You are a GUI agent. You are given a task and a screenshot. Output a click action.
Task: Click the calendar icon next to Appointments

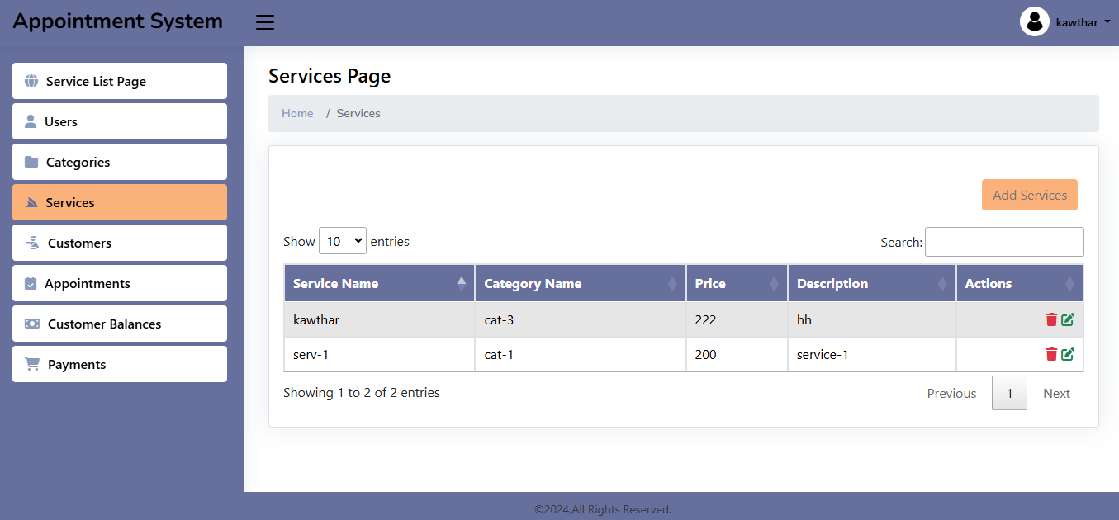[31, 283]
